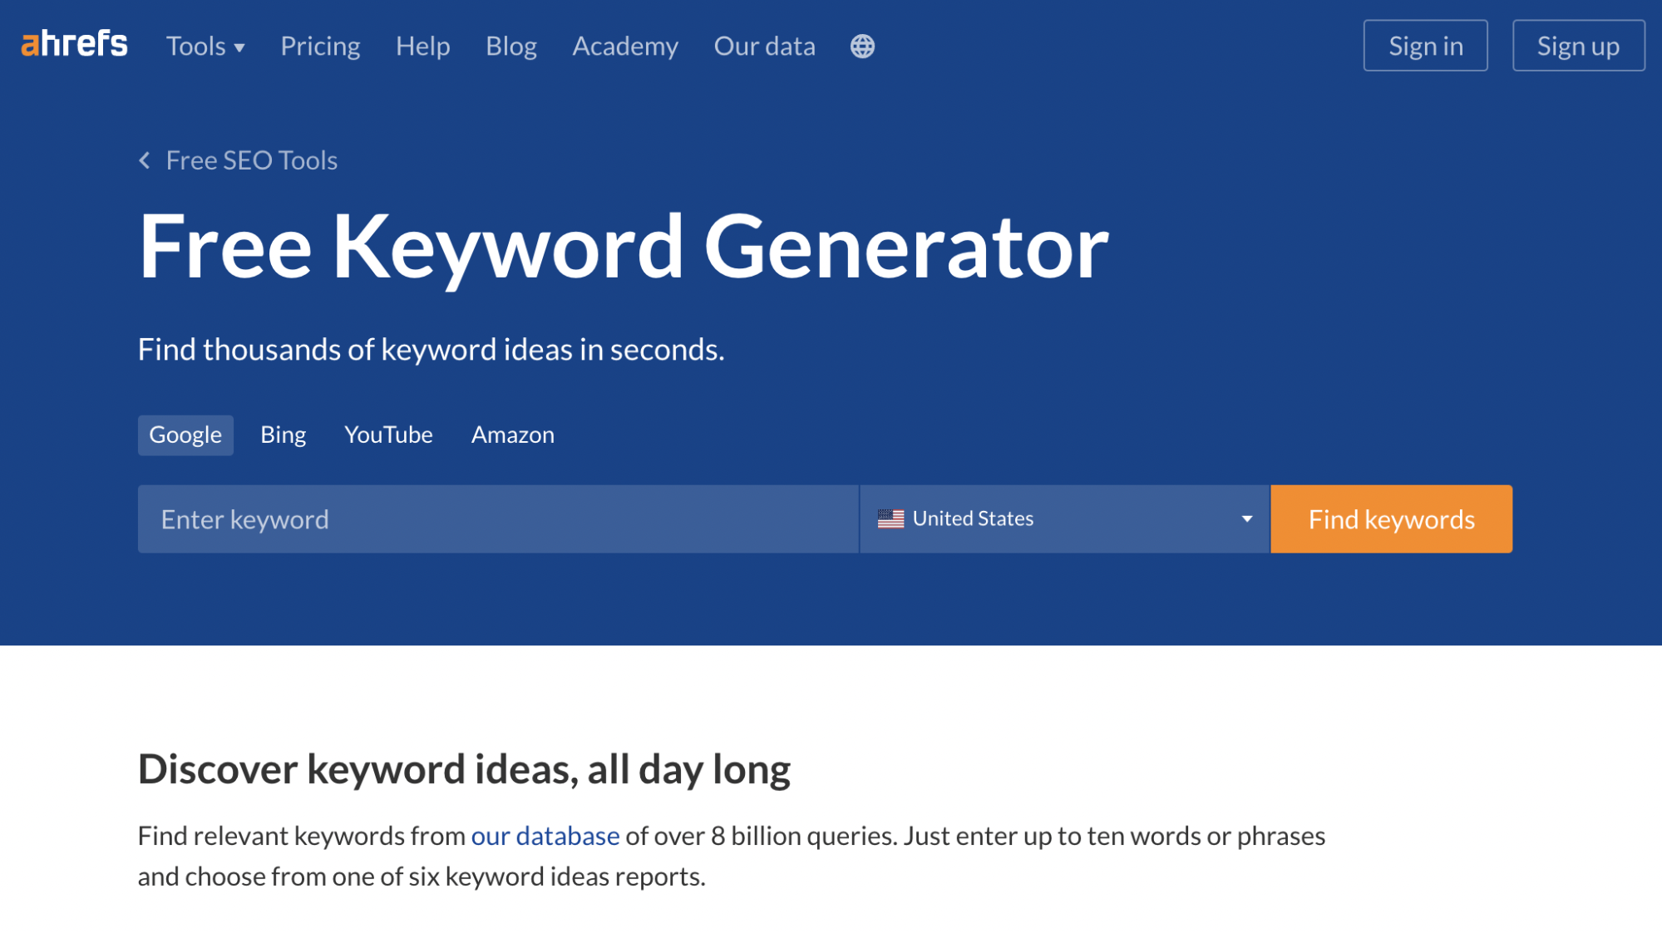1662x933 pixels.
Task: Follow the "our database" link
Action: (545, 836)
